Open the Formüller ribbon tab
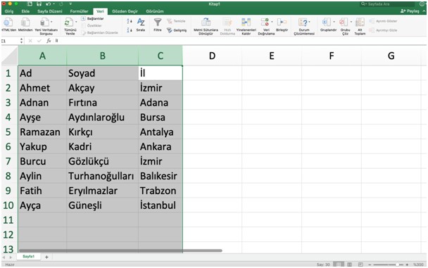Screen dimensions: 428x268 (x=79, y=11)
